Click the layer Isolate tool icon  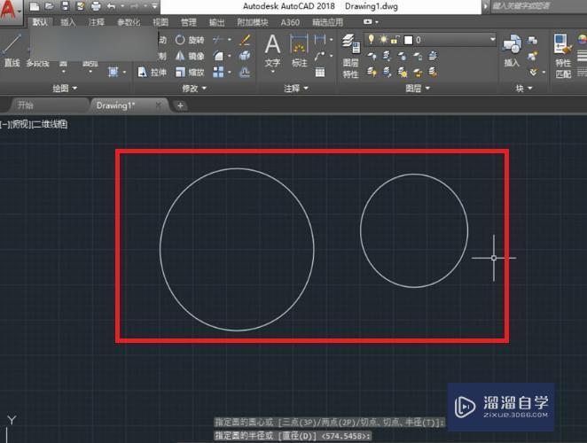[x=387, y=56]
